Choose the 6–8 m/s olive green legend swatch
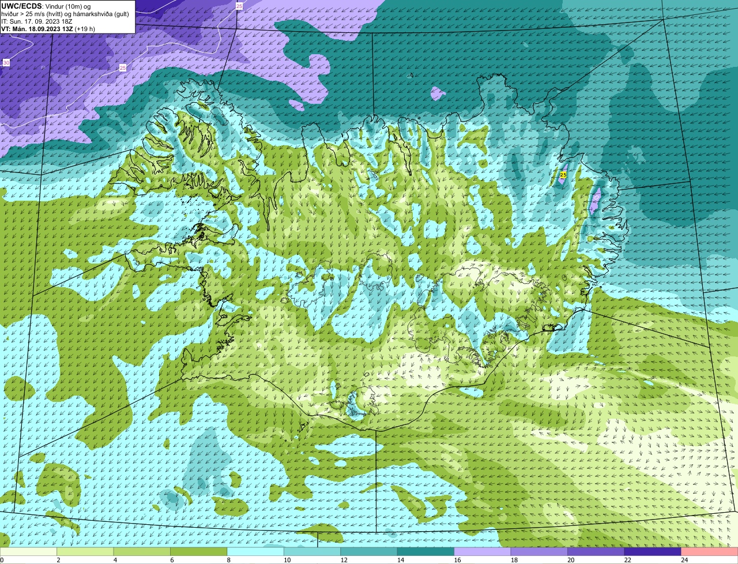738x564 pixels. point(199,552)
